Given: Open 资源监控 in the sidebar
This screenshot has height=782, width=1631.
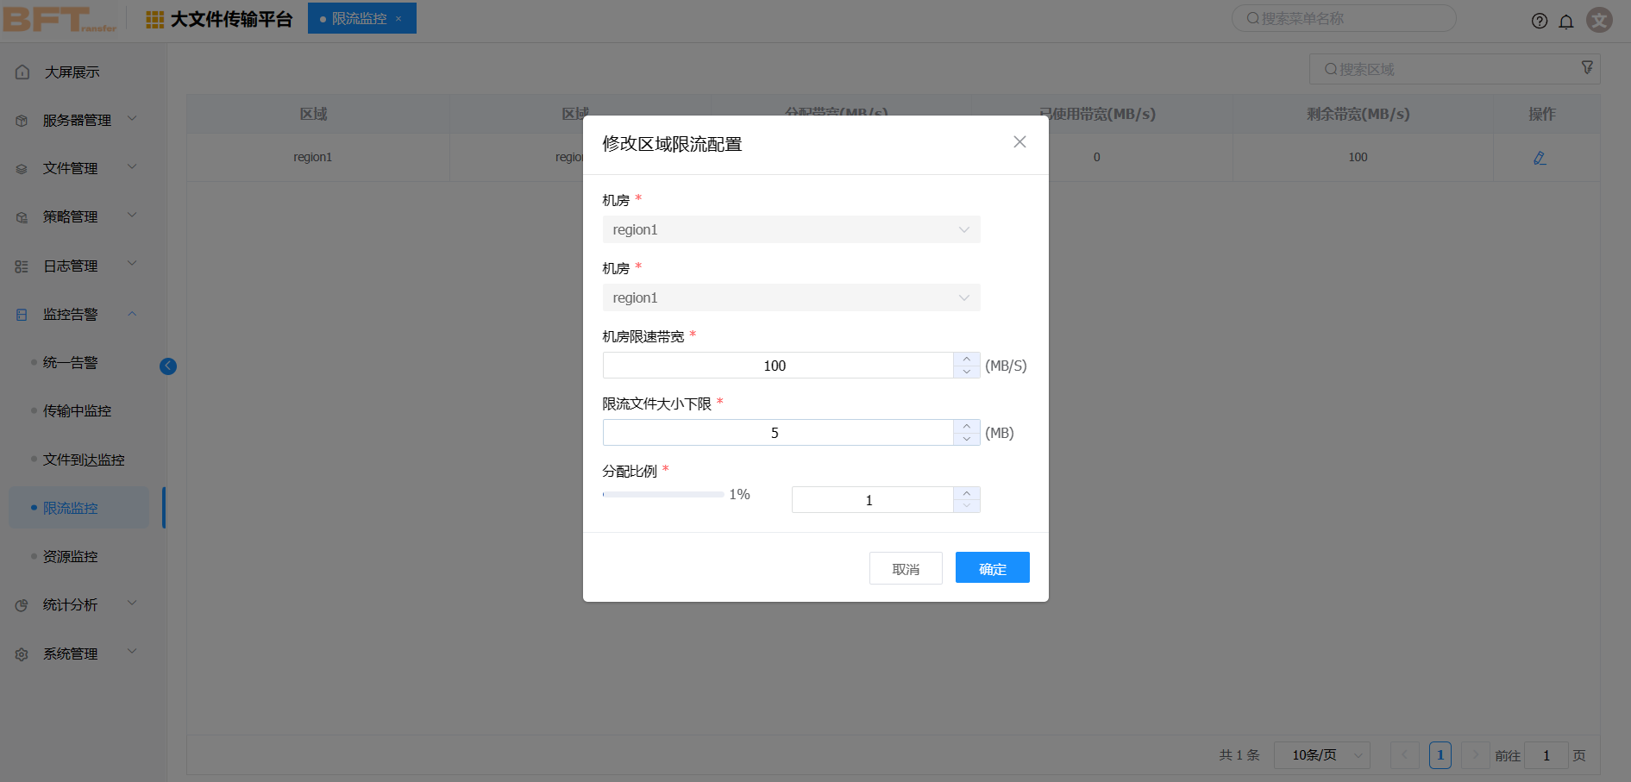Looking at the screenshot, I should pyautogui.click(x=71, y=557).
